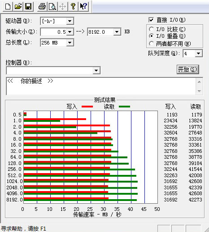Click the description box scroll-down arrow
This screenshot has height=232, width=209.
(x=199, y=91)
